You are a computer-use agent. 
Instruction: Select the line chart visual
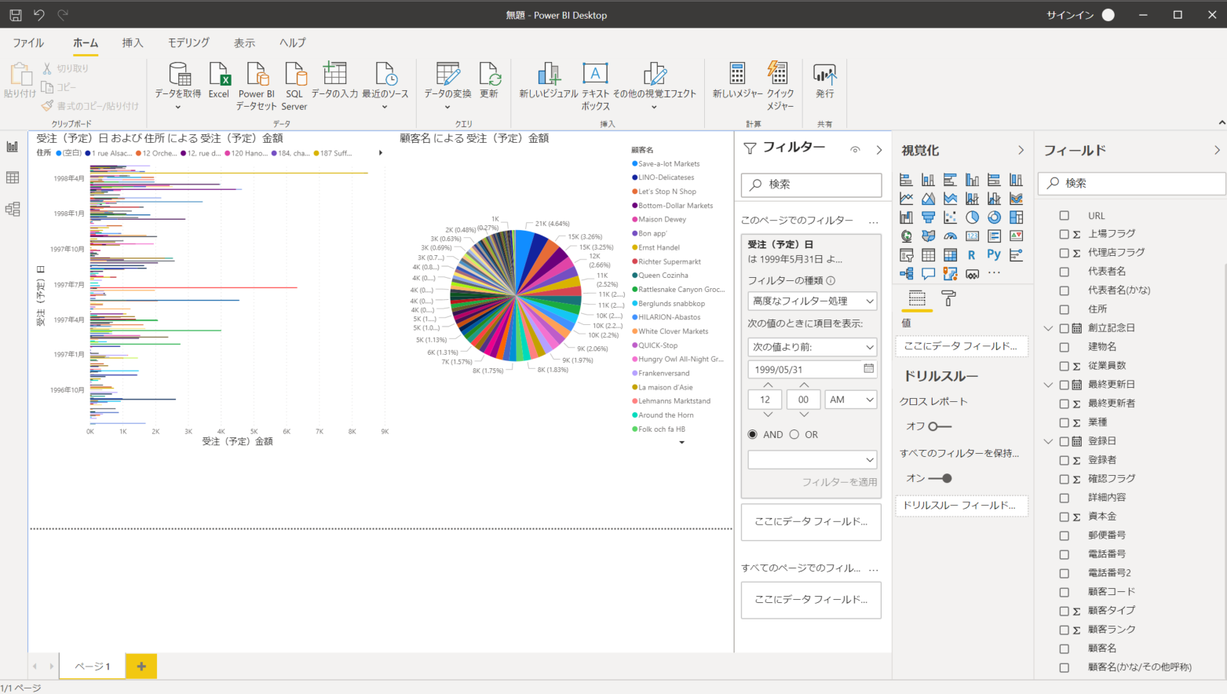pyautogui.click(x=906, y=199)
